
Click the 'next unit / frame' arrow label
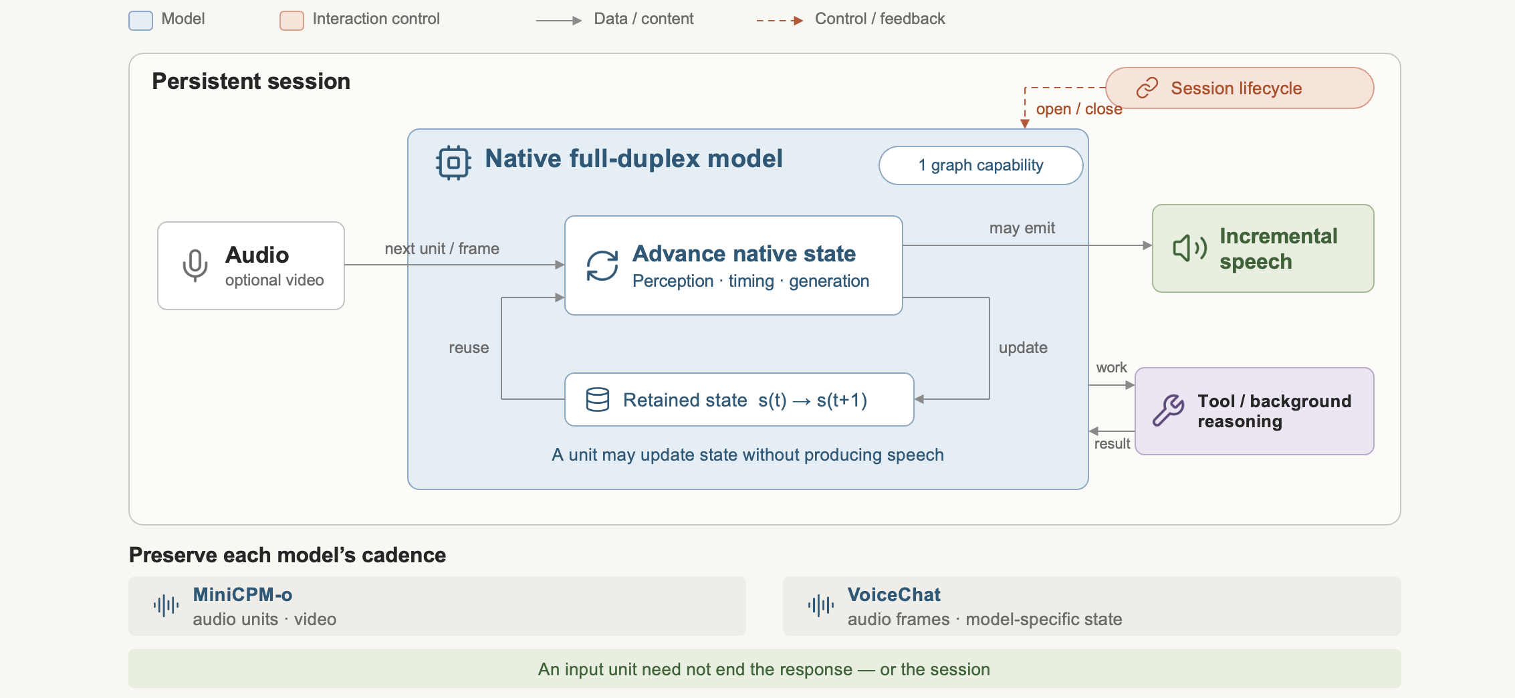tap(442, 249)
